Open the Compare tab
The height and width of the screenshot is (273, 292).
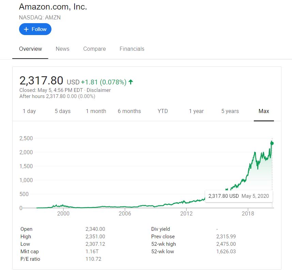(94, 49)
